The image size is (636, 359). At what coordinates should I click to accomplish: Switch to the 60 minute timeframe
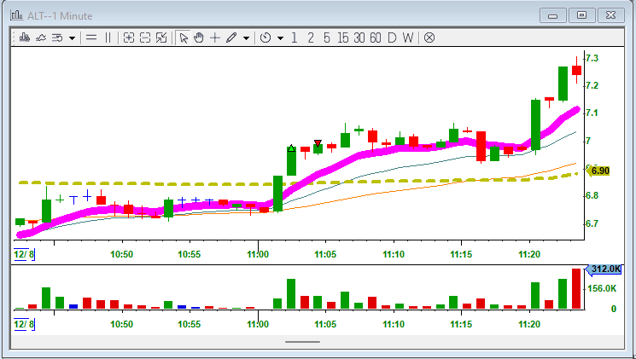click(376, 38)
